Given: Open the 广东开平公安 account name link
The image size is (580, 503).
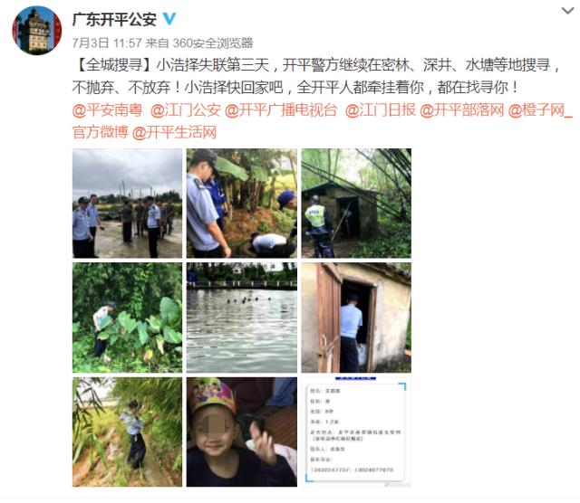Looking at the screenshot, I should point(115,19).
